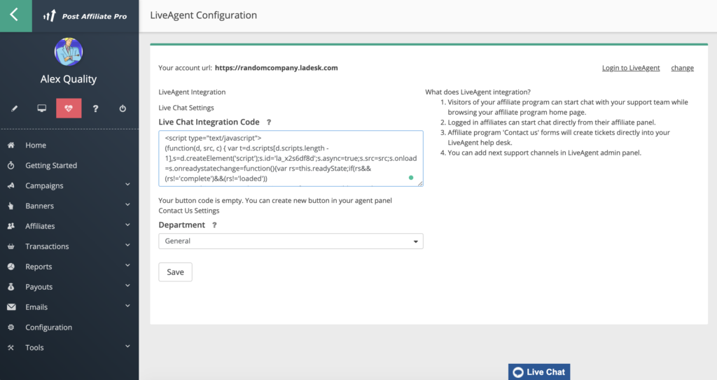Click the back arrow in top-left corner
This screenshot has width=717, height=380.
point(15,15)
